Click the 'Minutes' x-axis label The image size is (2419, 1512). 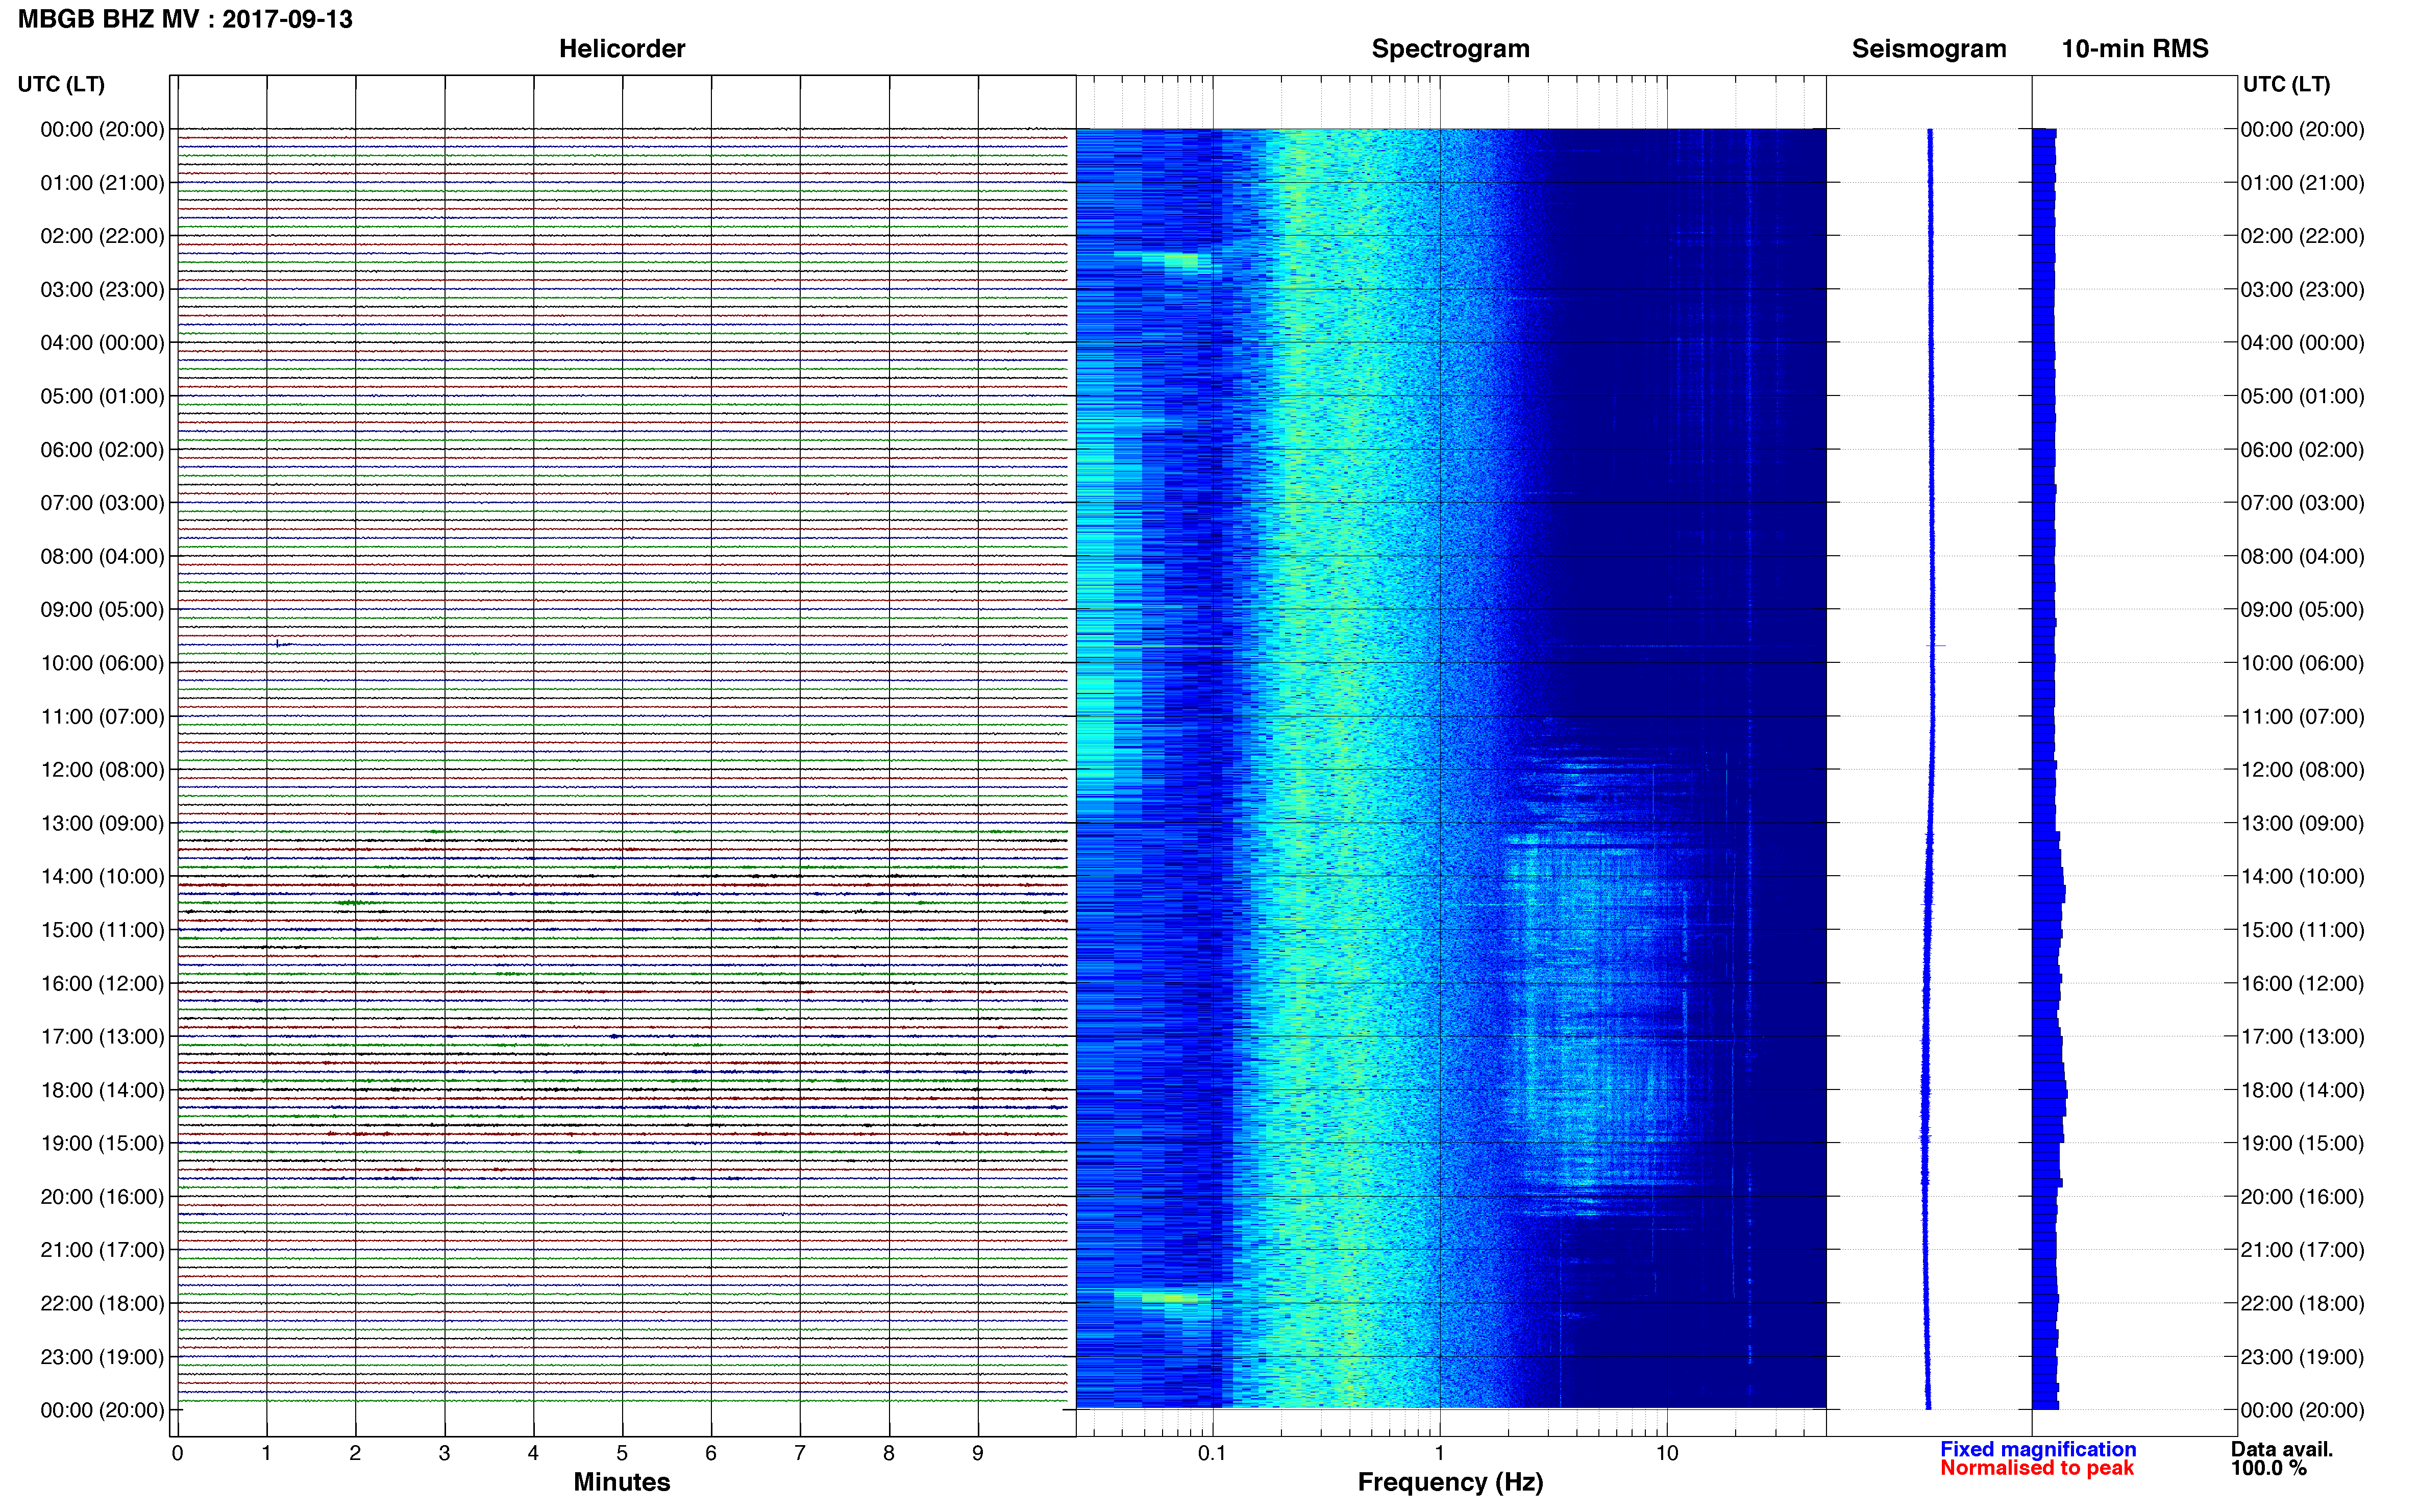click(x=621, y=1482)
